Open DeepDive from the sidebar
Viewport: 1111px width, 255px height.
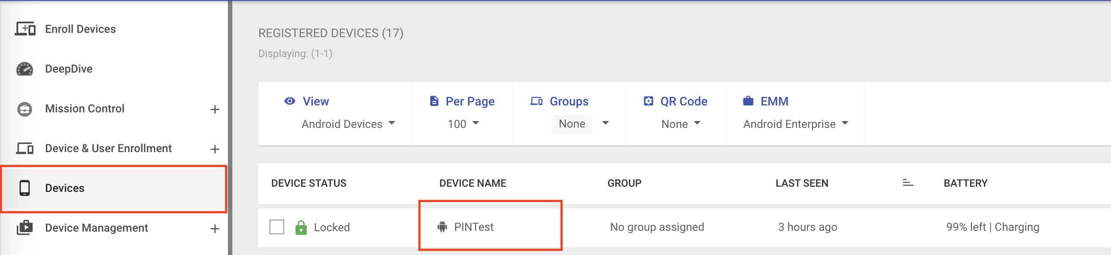[68, 69]
